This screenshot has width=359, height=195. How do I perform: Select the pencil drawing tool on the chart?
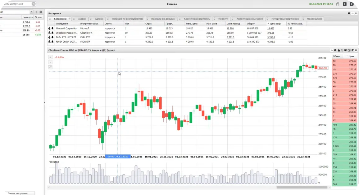point(50,67)
